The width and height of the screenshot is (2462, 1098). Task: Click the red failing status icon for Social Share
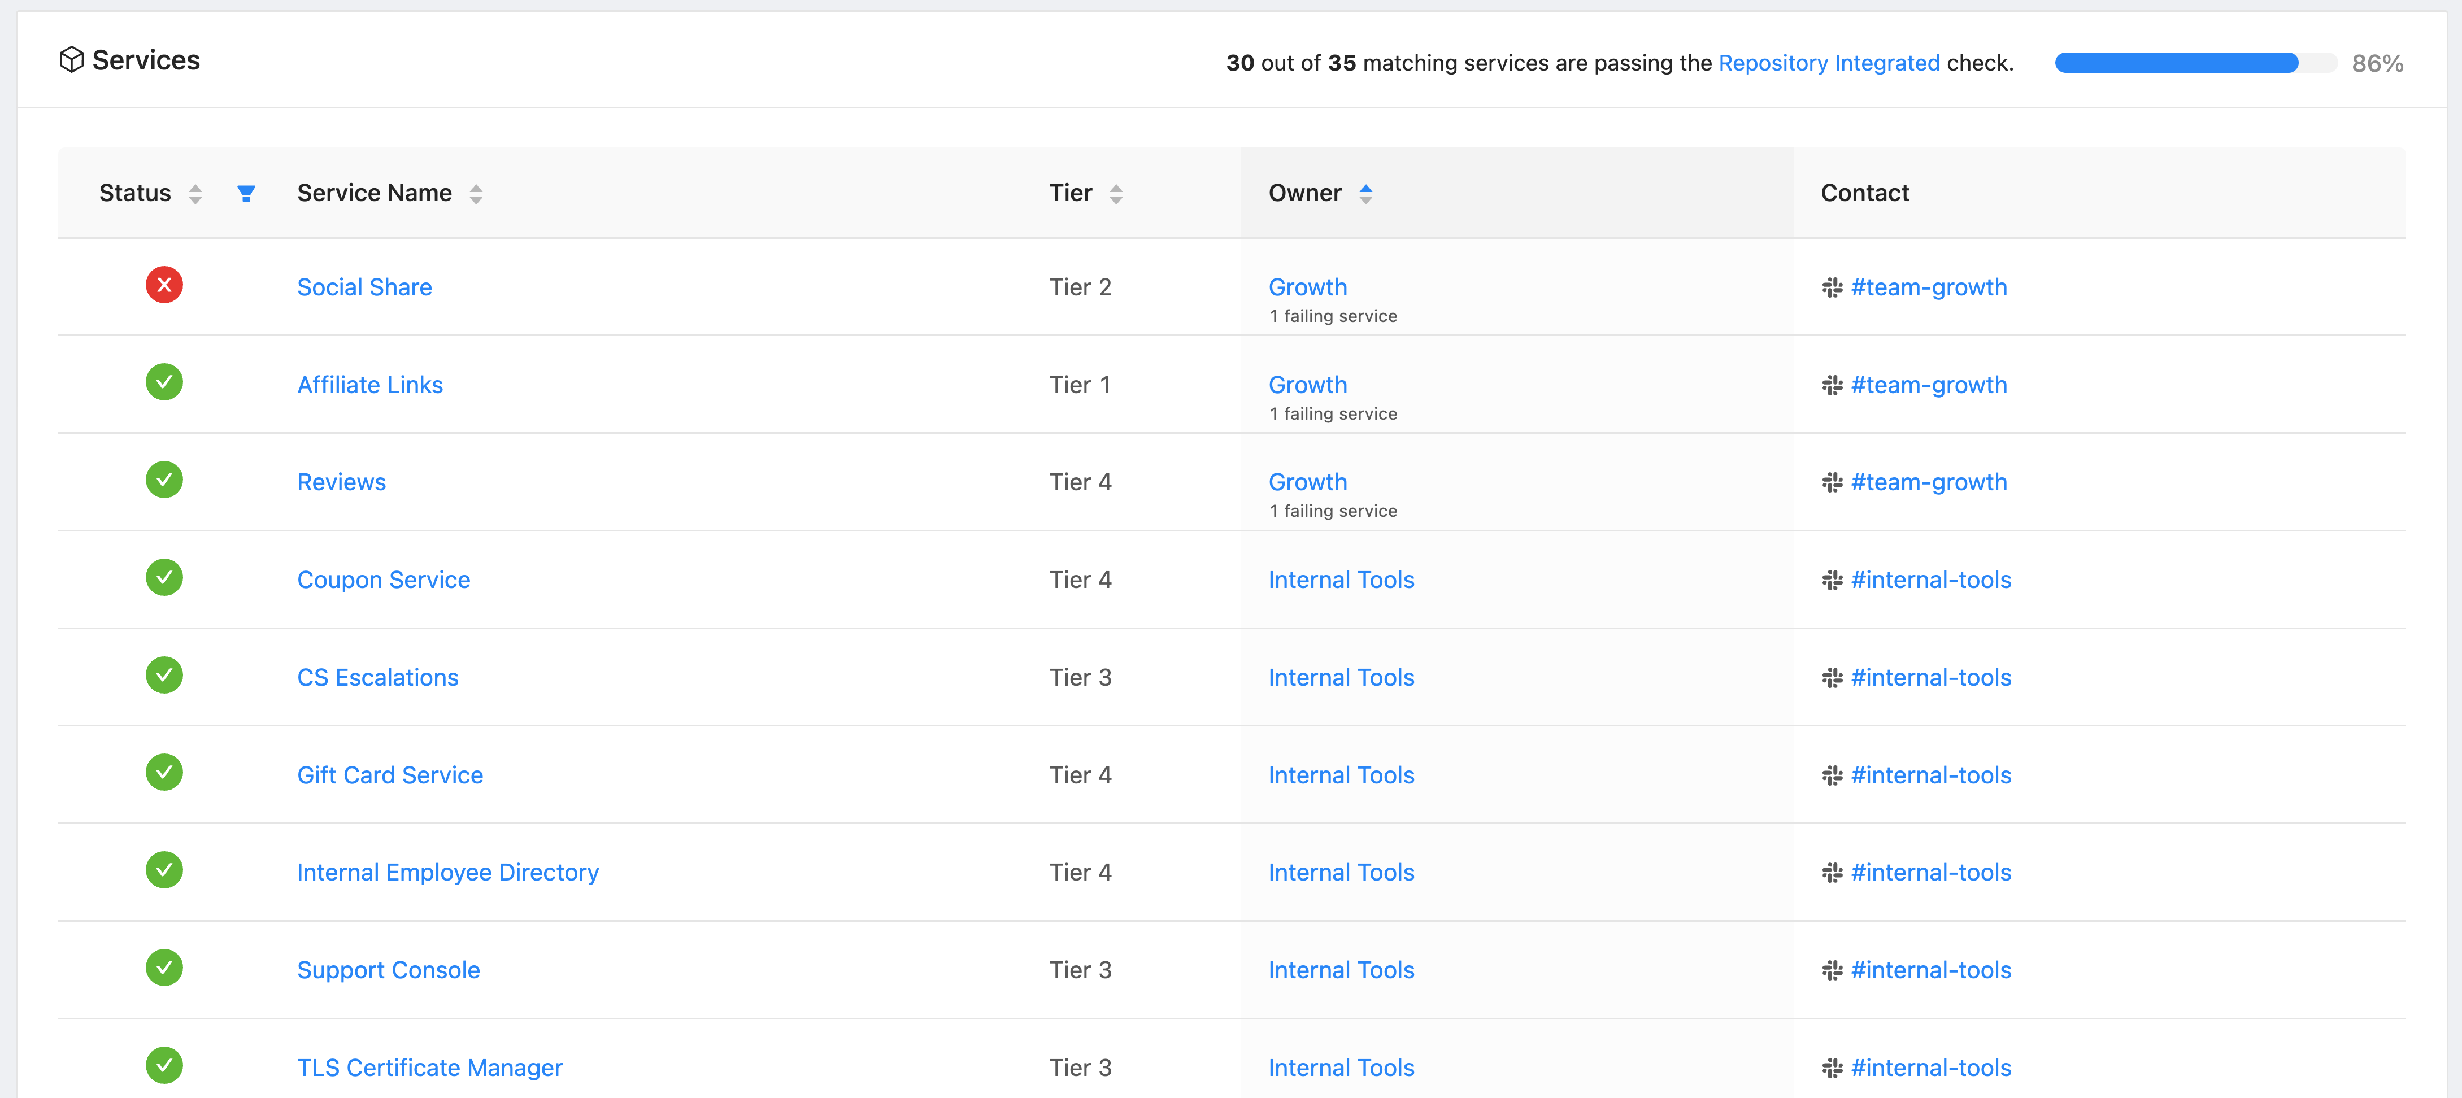coord(164,285)
